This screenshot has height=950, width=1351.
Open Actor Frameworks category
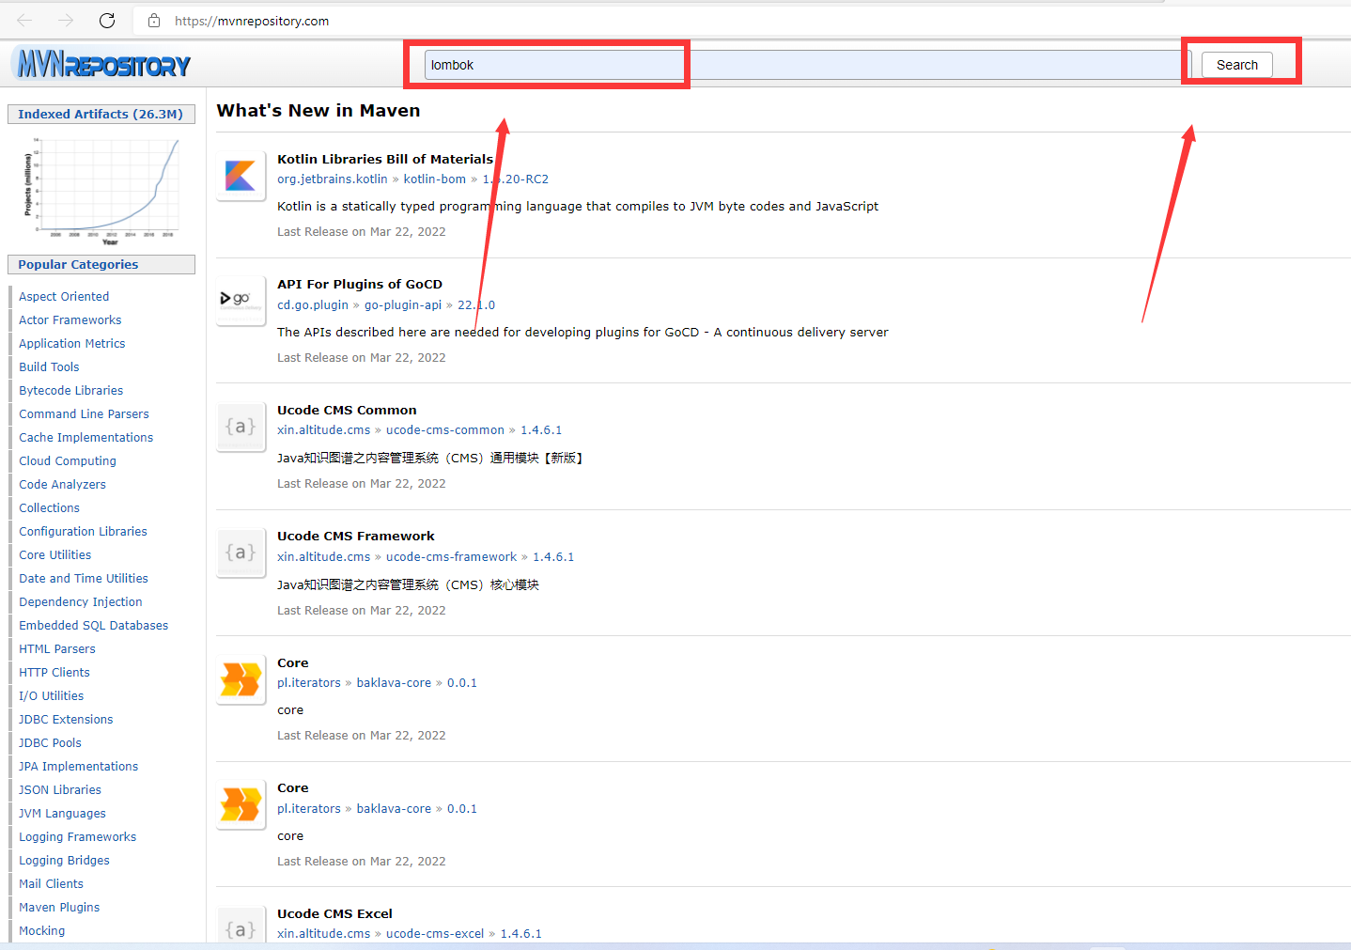pos(70,319)
